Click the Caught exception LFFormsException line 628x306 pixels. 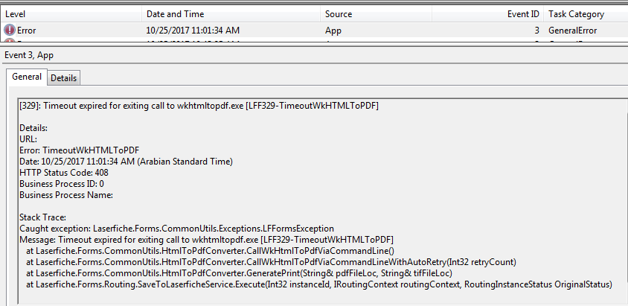(x=176, y=229)
